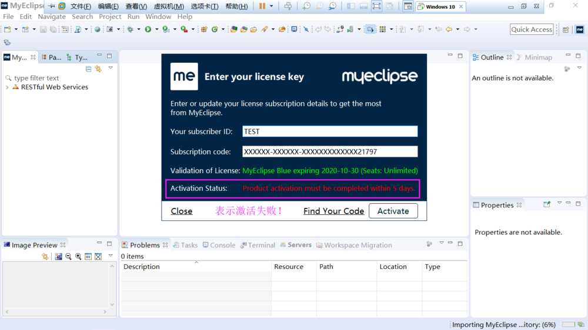The height and width of the screenshot is (330, 588).
Task: Click the yellow Back navigation arrow
Action: coord(449,29)
